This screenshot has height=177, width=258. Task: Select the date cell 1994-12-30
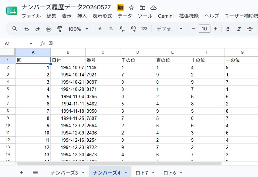68,155
